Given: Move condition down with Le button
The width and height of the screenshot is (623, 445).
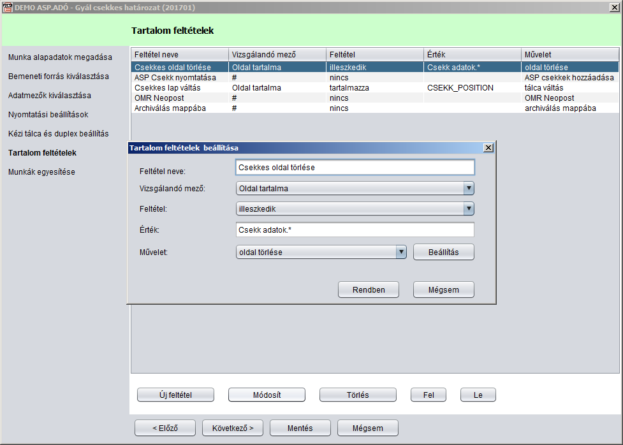Looking at the screenshot, I should pos(478,395).
